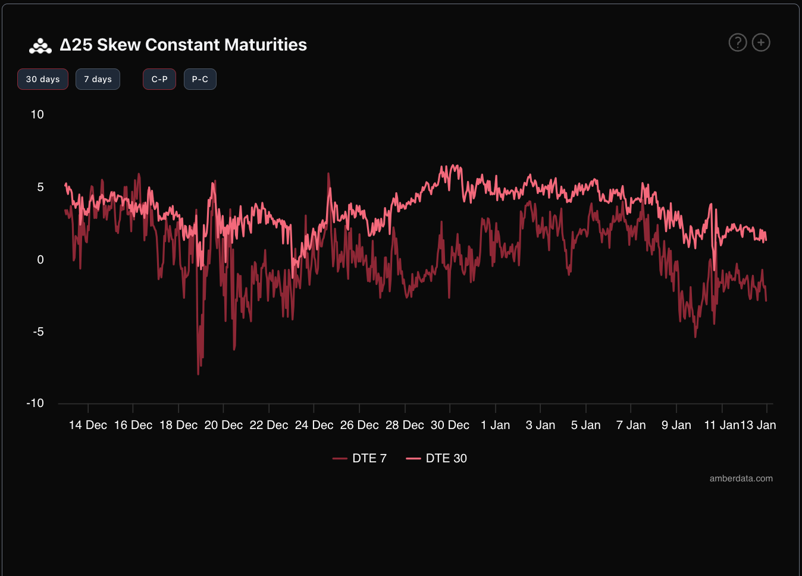The height and width of the screenshot is (576, 802).
Task: Click the 14 Dec axis label
Action: pos(88,425)
